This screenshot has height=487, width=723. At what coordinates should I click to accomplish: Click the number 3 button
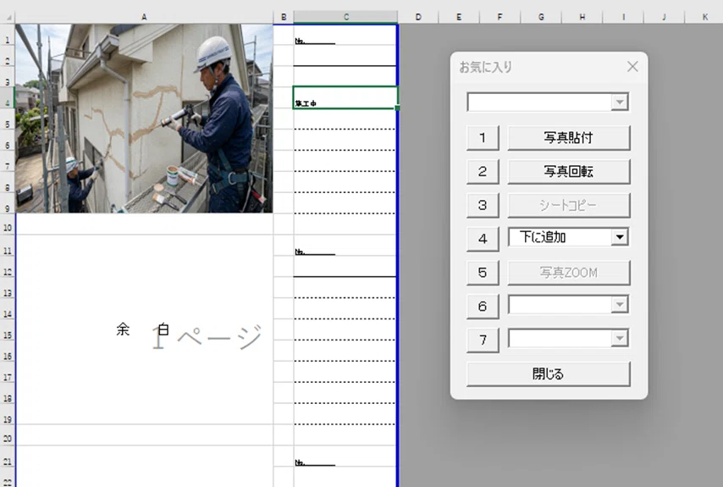(x=483, y=205)
